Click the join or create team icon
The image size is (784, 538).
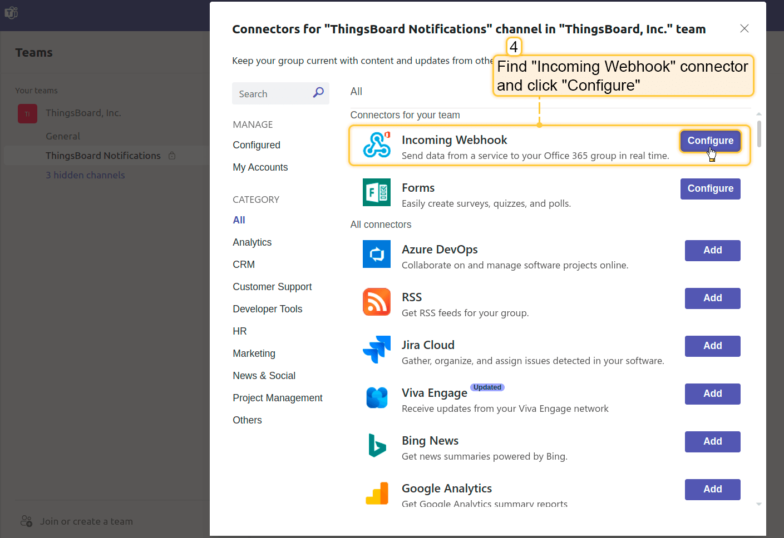tap(26, 521)
